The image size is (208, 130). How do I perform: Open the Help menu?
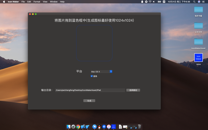(62, 2)
